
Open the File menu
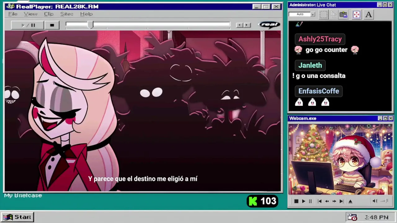[13, 14]
